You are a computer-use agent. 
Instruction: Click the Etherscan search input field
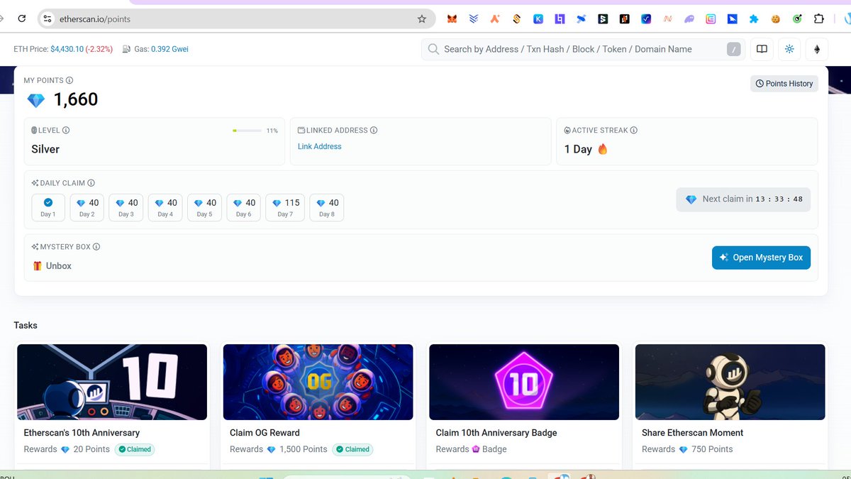coord(583,49)
